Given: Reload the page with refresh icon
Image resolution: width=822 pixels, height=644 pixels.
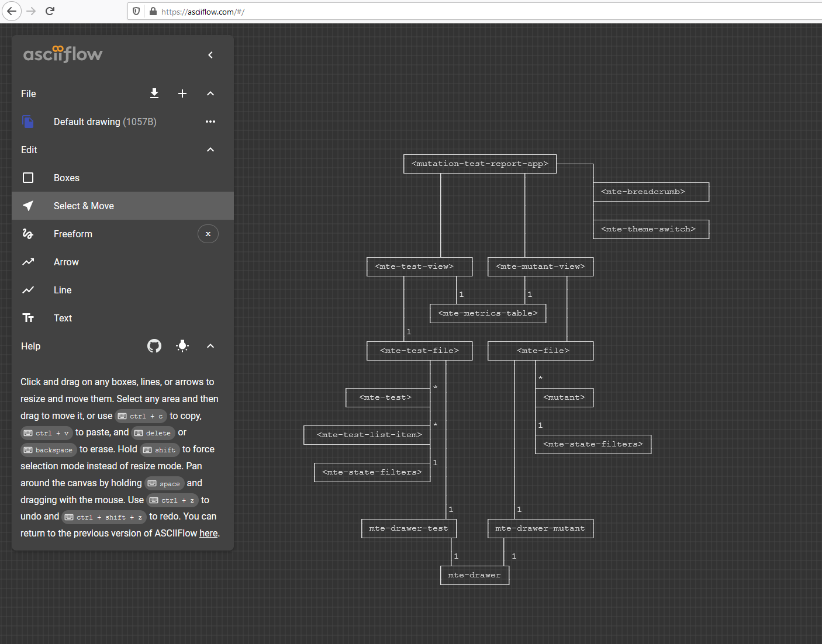Looking at the screenshot, I should pyautogui.click(x=50, y=11).
